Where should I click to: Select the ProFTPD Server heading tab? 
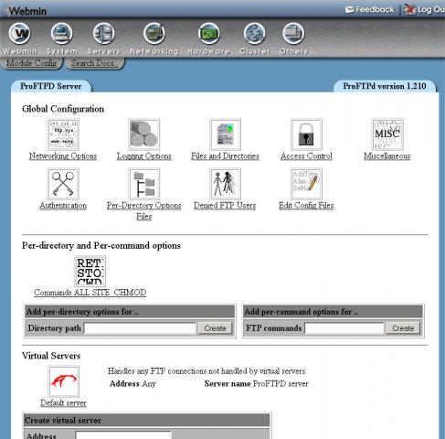[51, 86]
